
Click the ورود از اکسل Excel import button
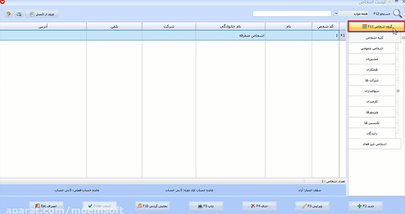42,14
